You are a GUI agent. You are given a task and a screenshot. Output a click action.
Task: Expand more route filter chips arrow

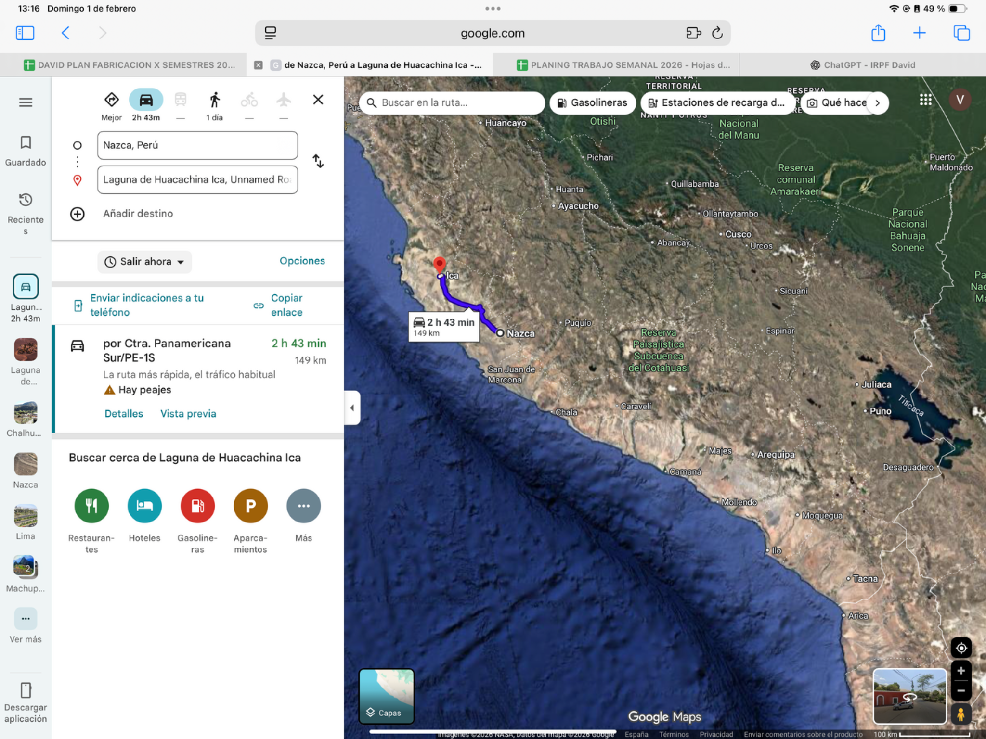[878, 102]
